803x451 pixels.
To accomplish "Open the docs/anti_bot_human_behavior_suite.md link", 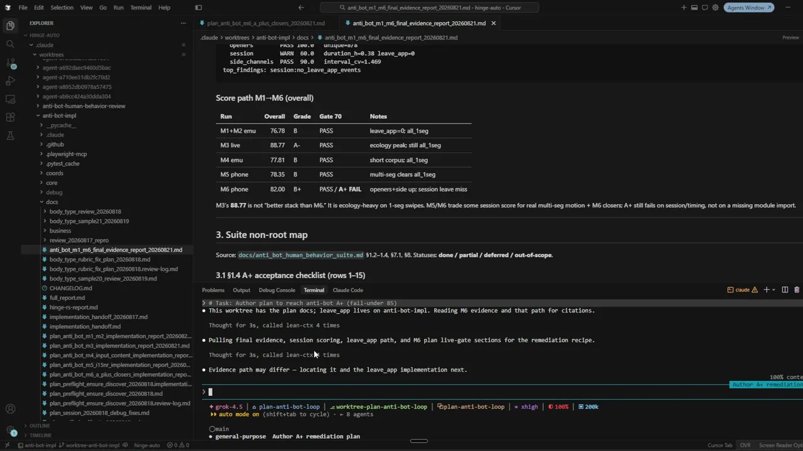I will click(300, 255).
